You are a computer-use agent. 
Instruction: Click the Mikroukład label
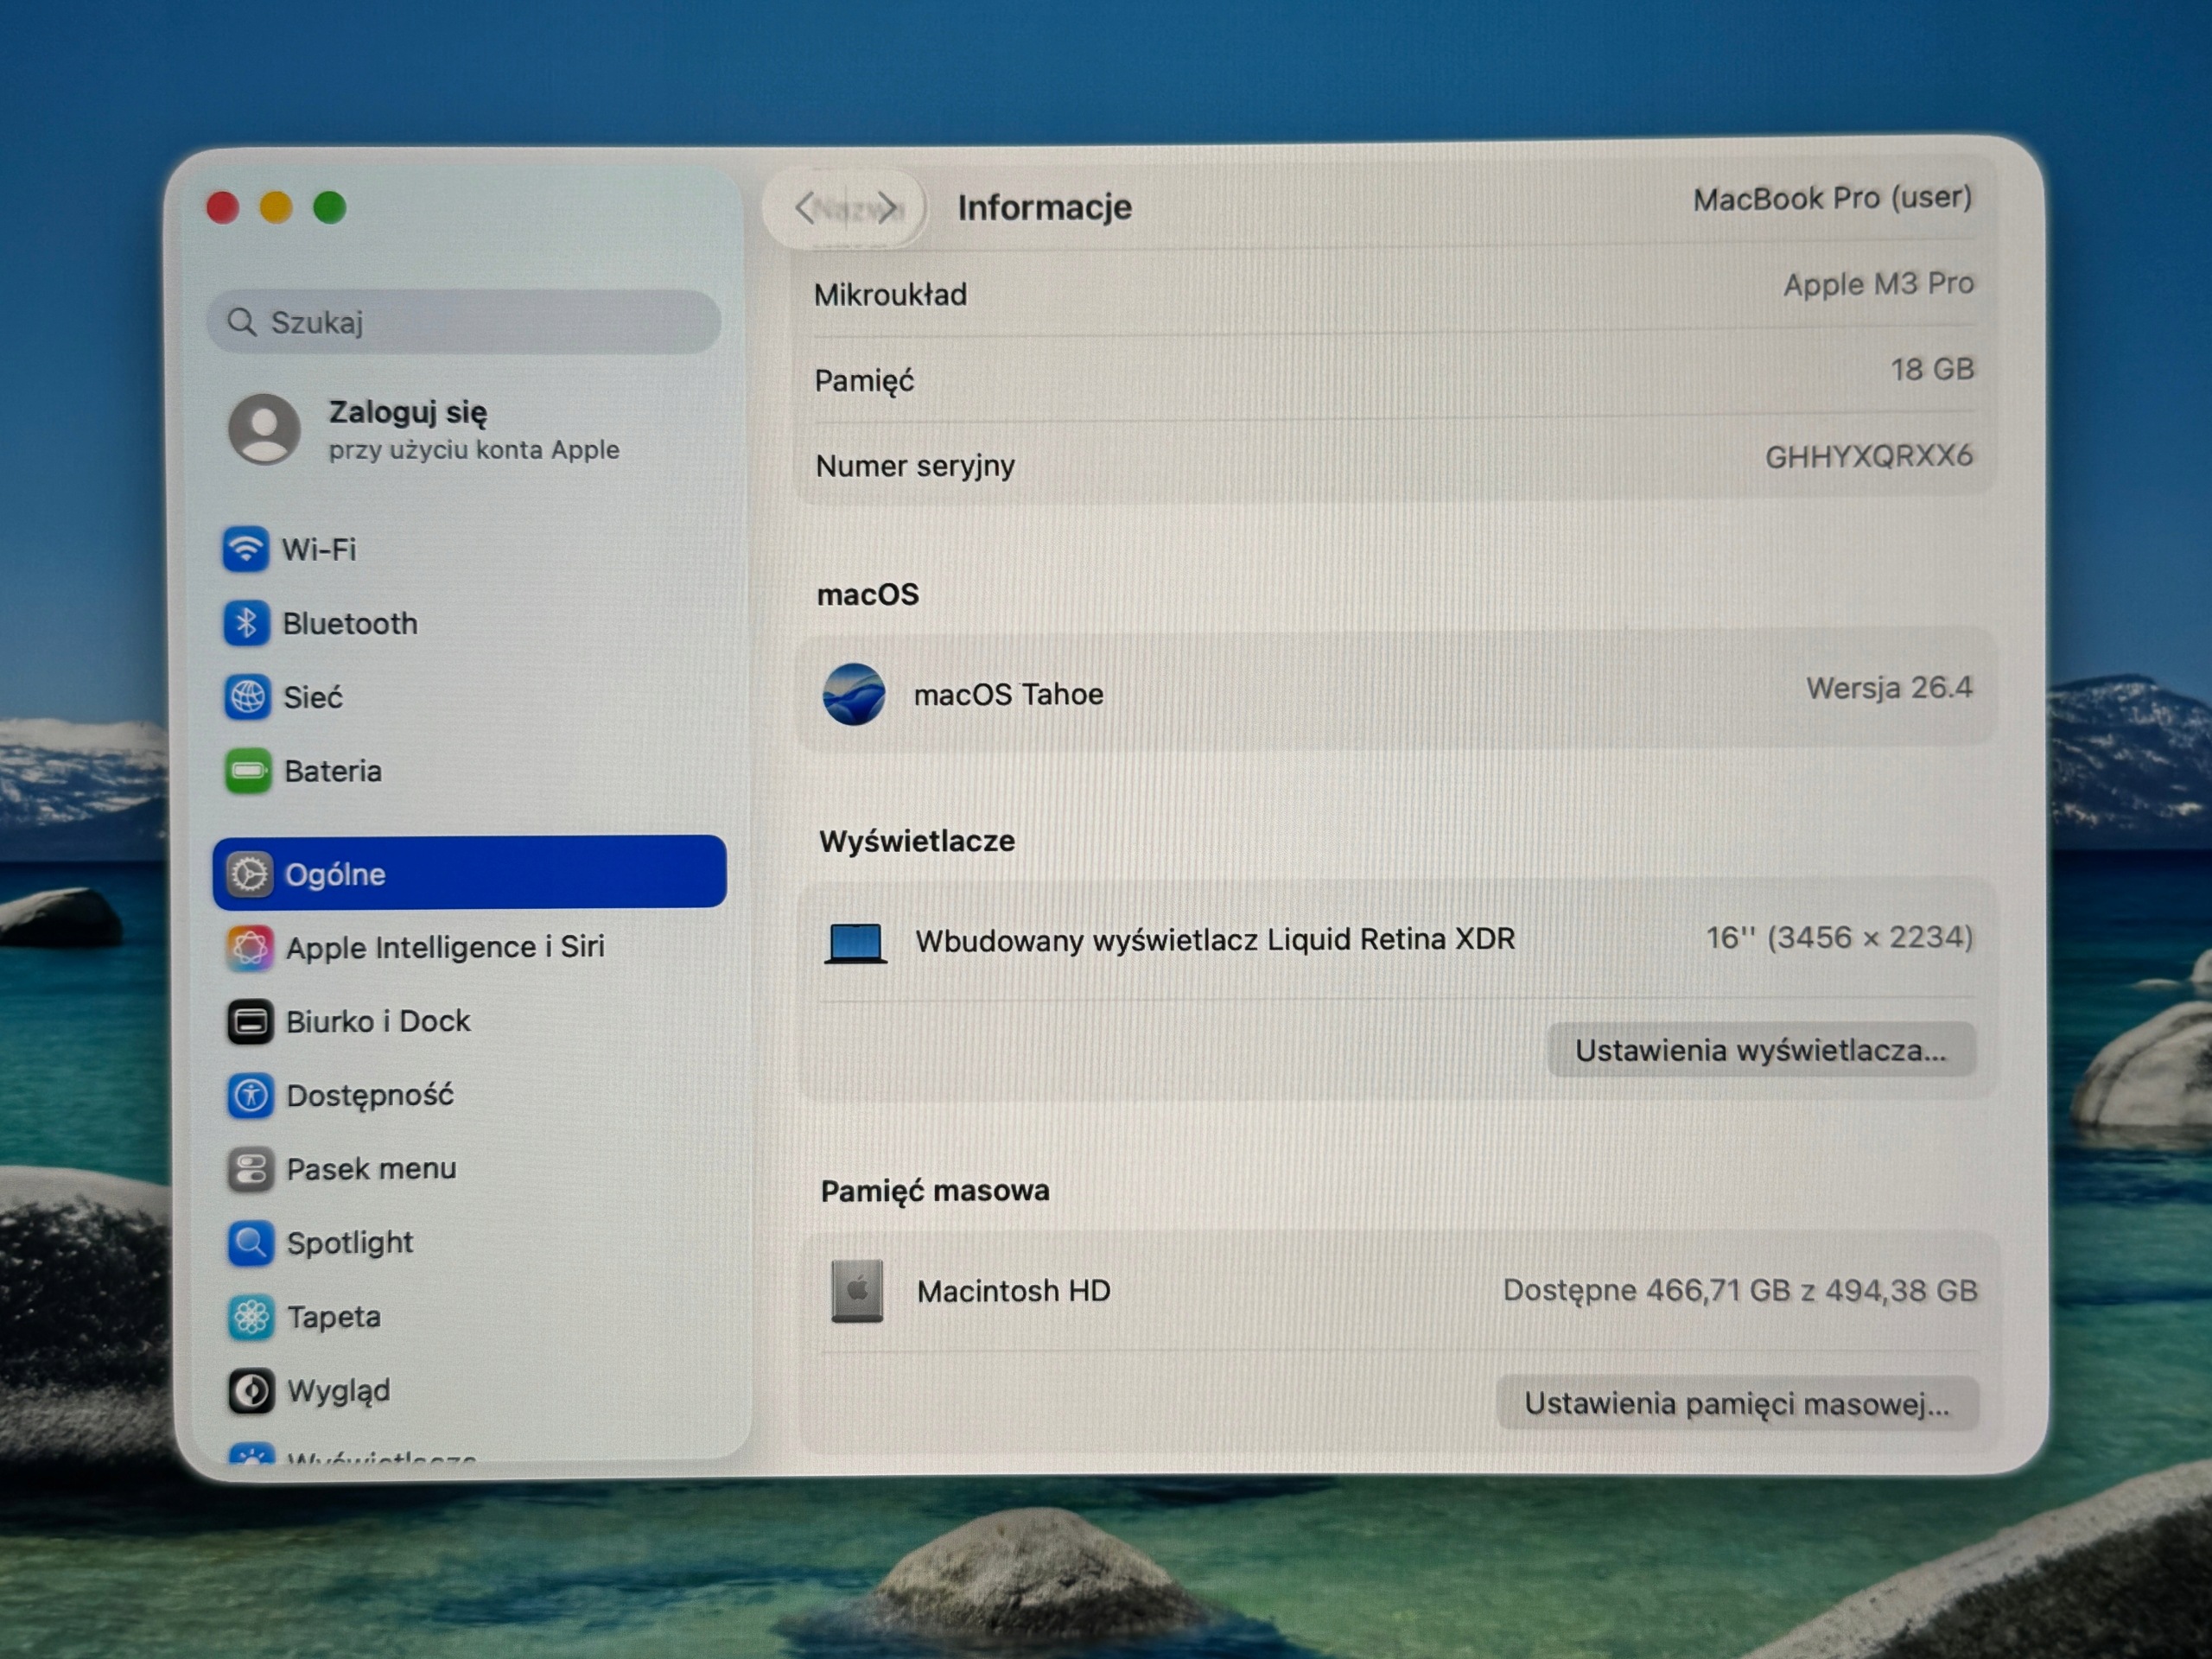coord(890,295)
